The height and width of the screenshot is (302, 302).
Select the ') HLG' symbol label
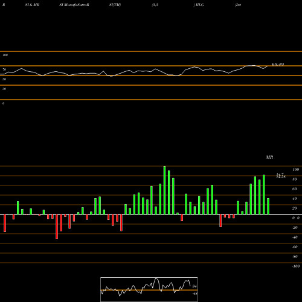click(x=199, y=5)
